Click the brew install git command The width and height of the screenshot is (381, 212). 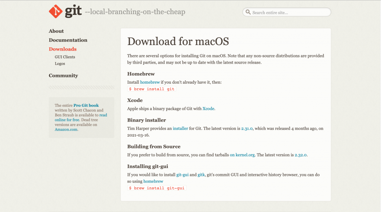[152, 89]
